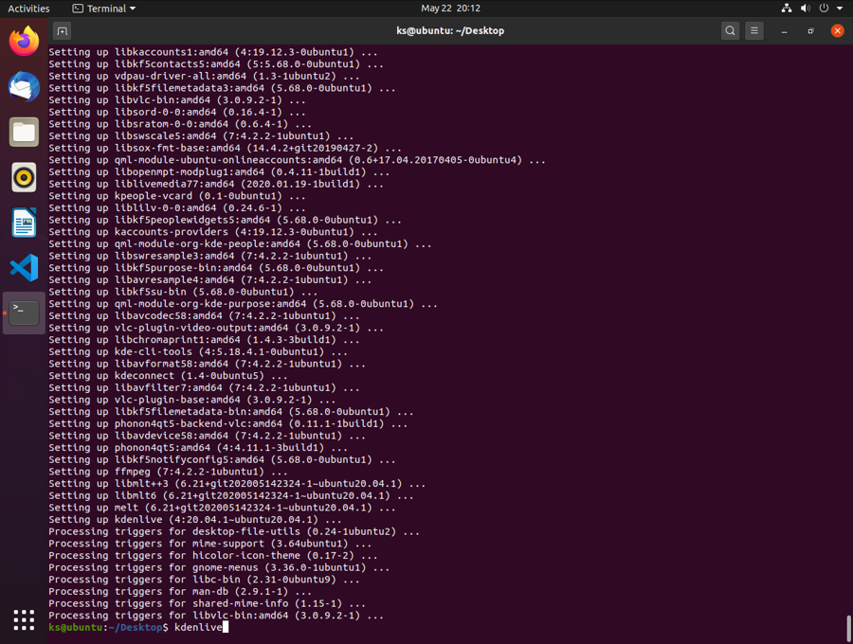Click 'Processing triggers for mime-support' line
Screen dimensions: 853x644
[210, 544]
